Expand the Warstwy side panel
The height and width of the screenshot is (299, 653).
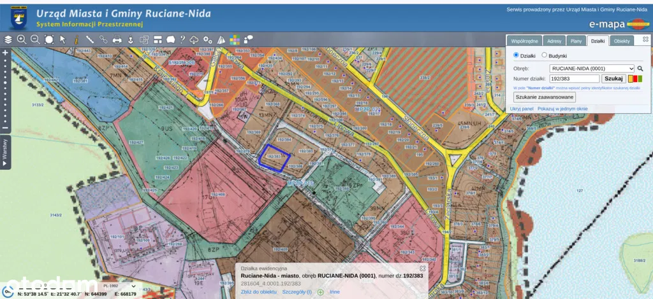point(5,153)
